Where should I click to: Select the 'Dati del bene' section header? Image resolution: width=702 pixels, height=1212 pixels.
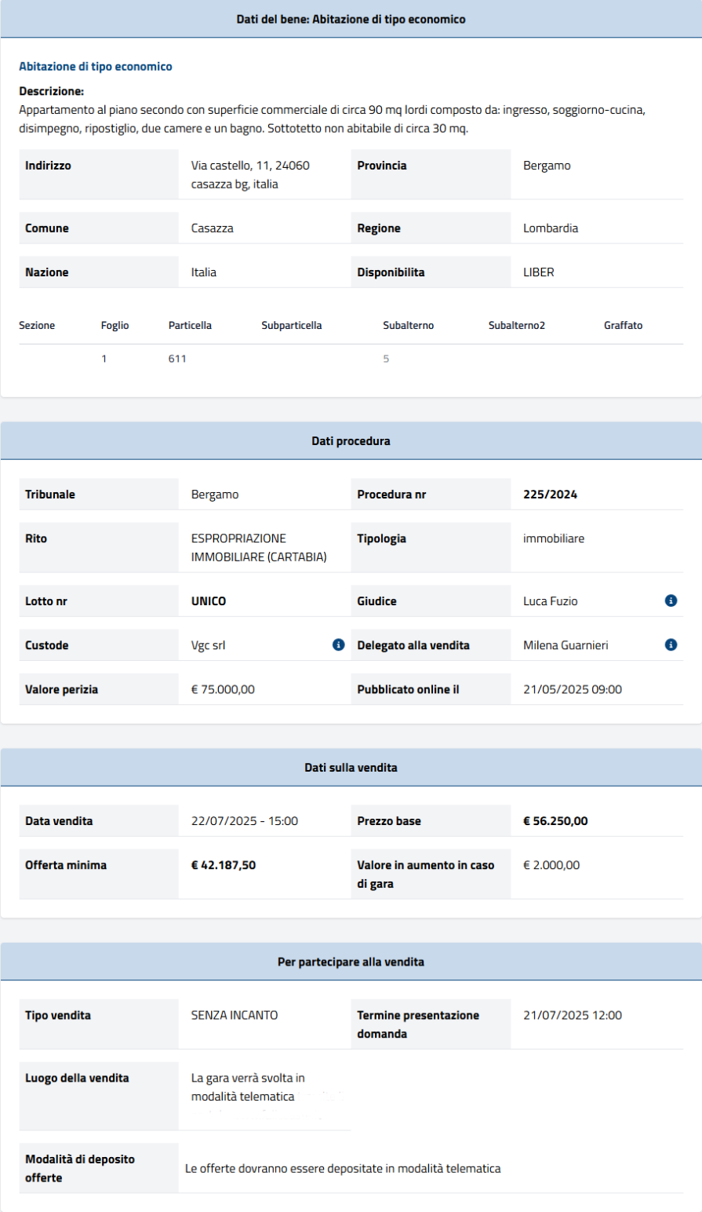pos(351,19)
